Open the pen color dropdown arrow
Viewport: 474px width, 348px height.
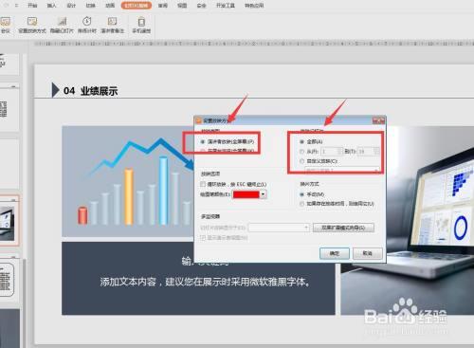click(263, 194)
